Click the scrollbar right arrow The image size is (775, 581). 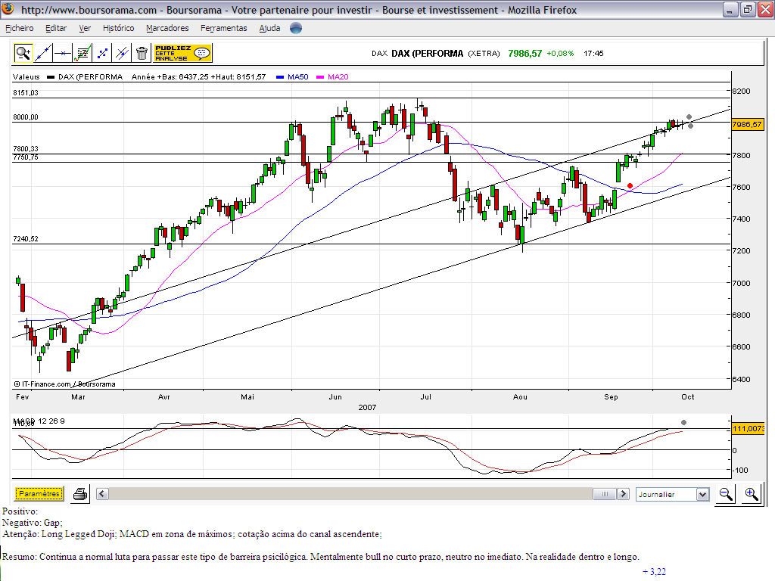(x=624, y=494)
